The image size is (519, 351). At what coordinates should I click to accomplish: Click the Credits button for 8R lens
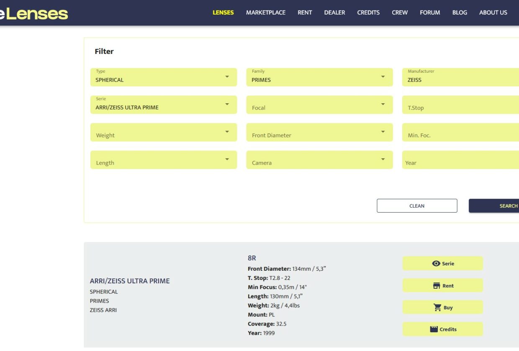[442, 329]
